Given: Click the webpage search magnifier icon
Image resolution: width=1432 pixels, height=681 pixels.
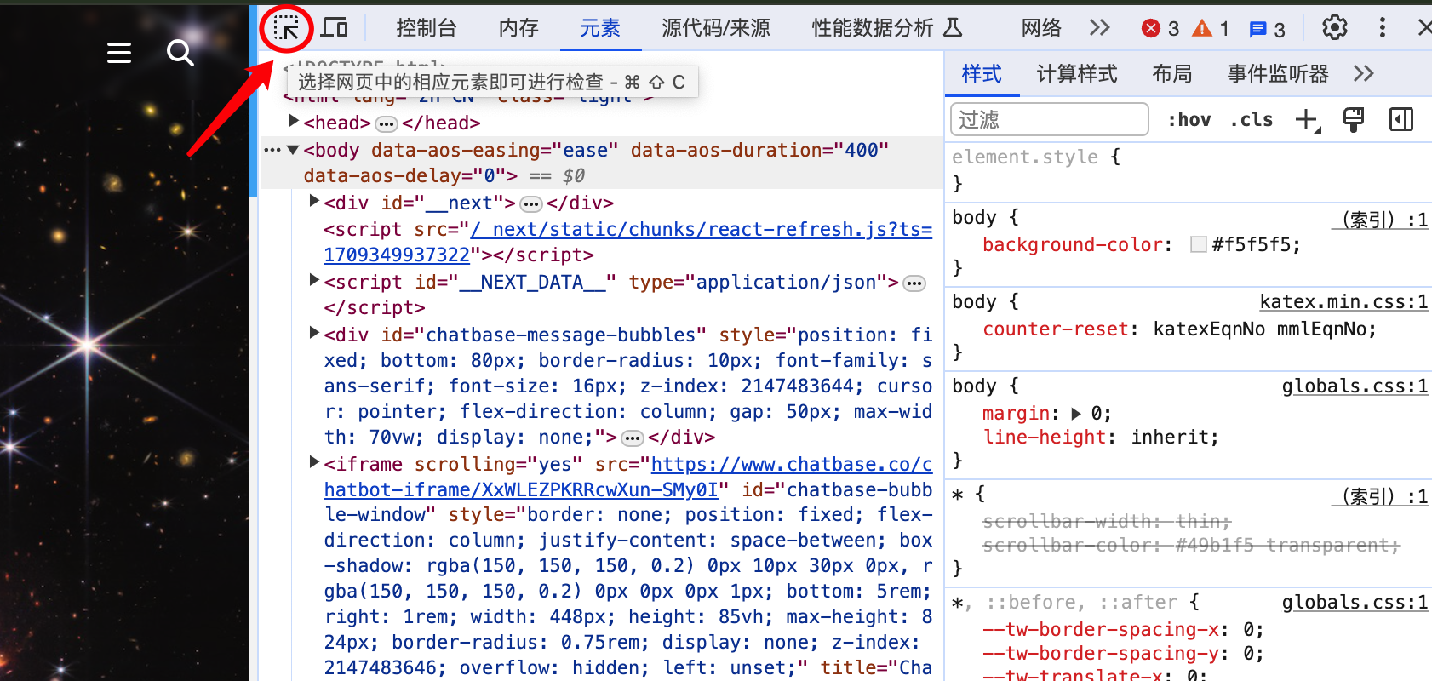Looking at the screenshot, I should [180, 54].
